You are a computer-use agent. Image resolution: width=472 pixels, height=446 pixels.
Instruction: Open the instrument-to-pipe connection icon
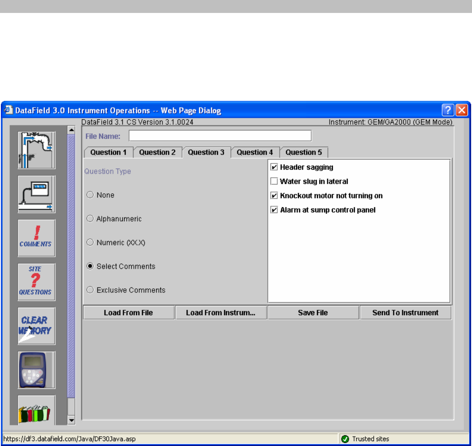pyautogui.click(x=37, y=194)
